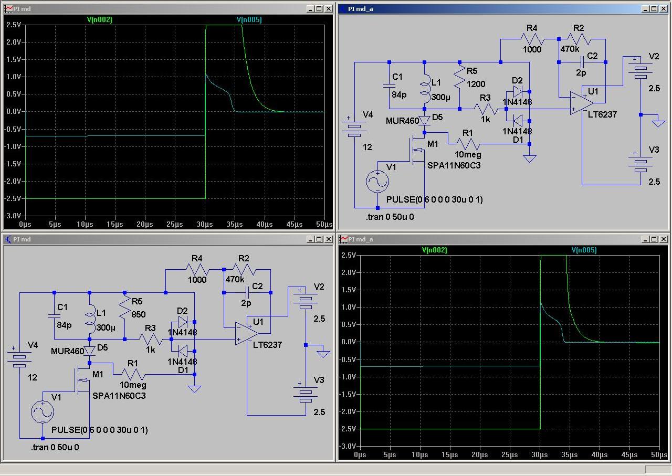Maximize the bottom-left PI md schematic window

point(319,239)
